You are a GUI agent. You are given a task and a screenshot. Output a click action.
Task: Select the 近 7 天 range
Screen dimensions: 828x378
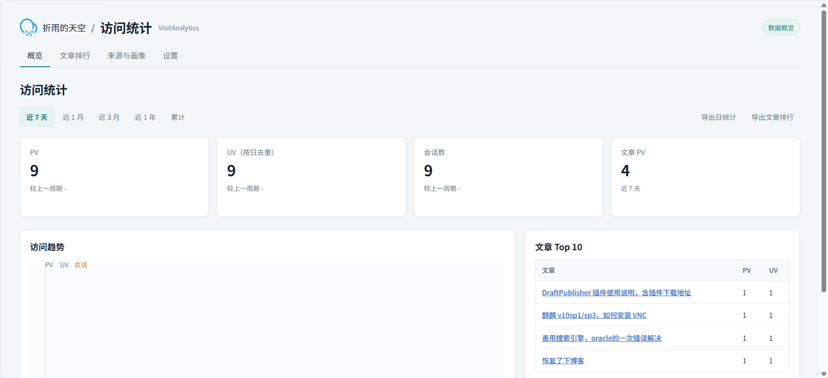click(37, 117)
